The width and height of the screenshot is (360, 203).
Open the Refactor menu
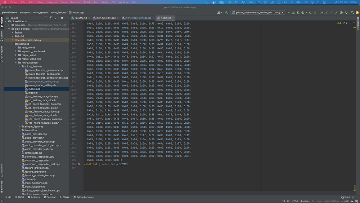pyautogui.click(x=75, y=2)
